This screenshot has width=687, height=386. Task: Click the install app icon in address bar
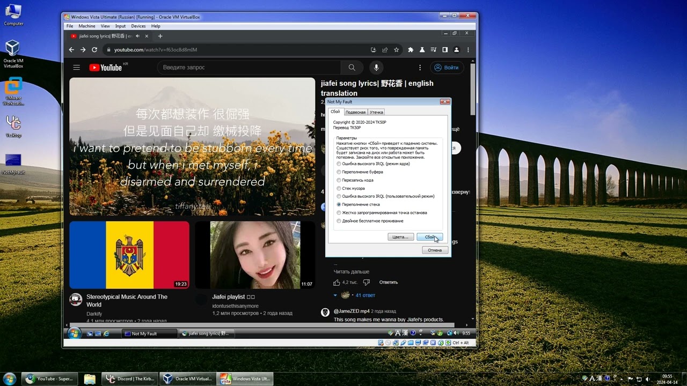coord(373,50)
